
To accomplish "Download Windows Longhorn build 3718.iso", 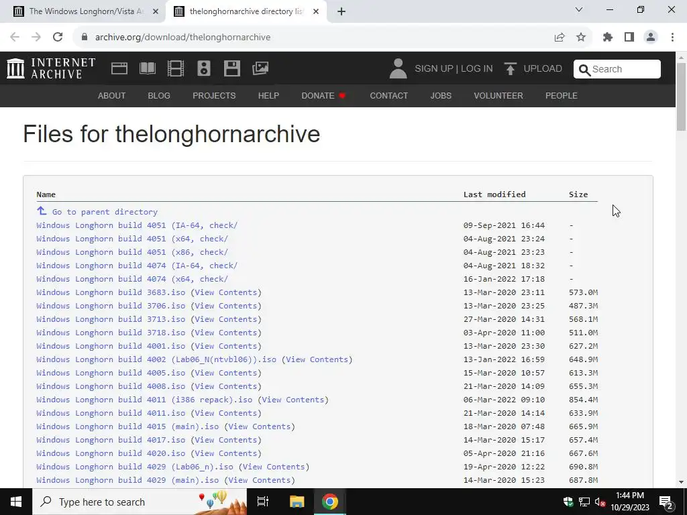I will (x=111, y=333).
